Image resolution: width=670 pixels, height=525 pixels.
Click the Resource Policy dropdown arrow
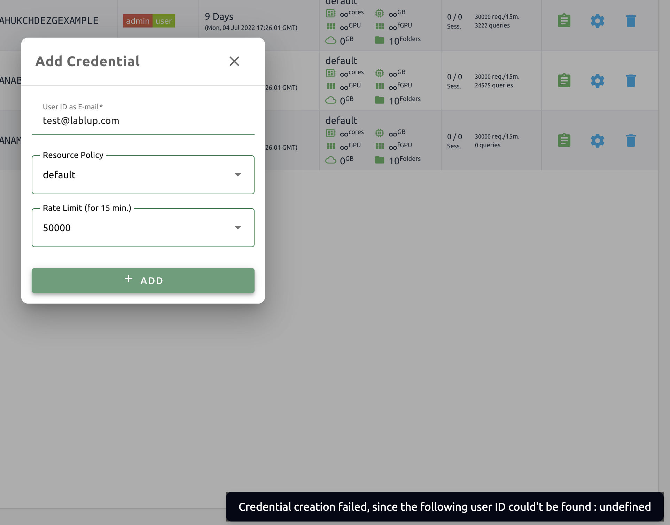click(238, 175)
